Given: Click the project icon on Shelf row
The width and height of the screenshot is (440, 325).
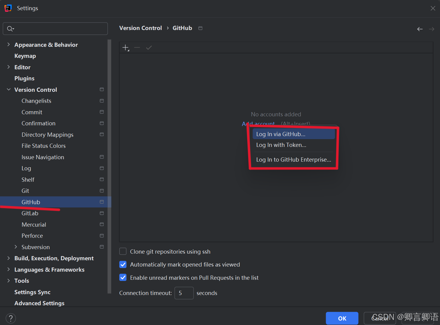Looking at the screenshot, I should tap(102, 179).
